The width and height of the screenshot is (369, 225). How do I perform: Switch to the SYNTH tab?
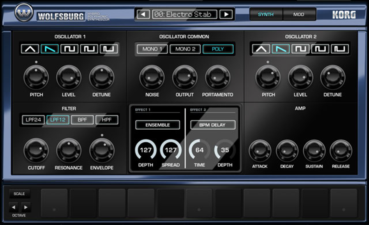coord(266,14)
